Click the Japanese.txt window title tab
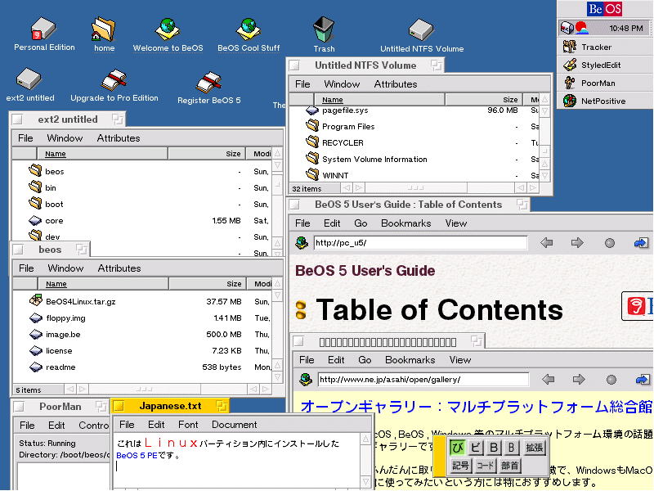The height and width of the screenshot is (491, 654). 170,406
